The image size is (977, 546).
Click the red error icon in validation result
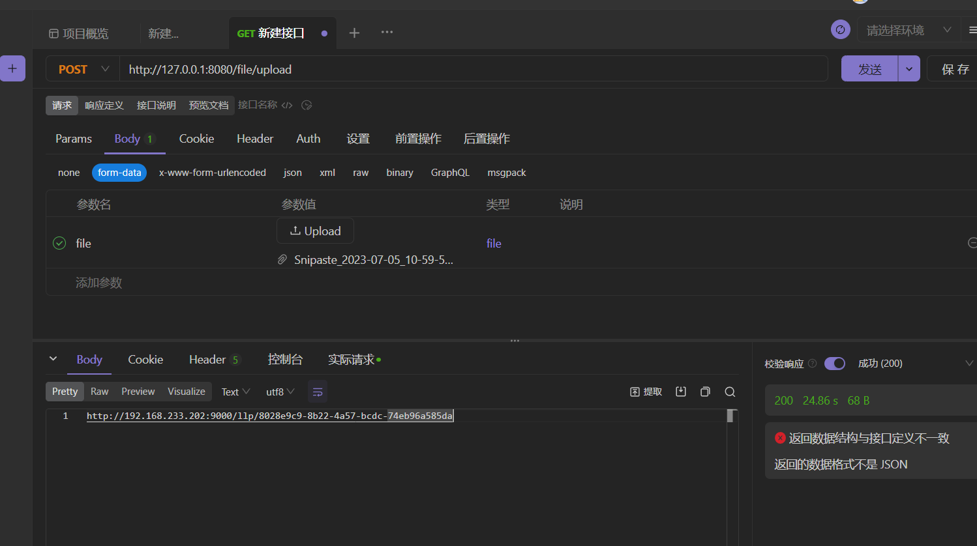(780, 438)
